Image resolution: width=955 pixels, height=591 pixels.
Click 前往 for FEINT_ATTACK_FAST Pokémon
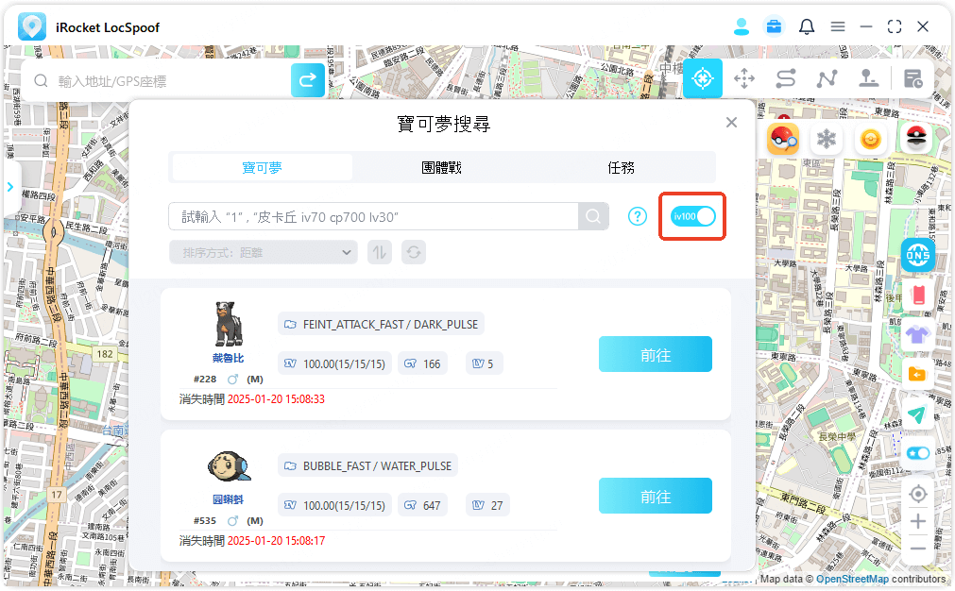(x=656, y=354)
